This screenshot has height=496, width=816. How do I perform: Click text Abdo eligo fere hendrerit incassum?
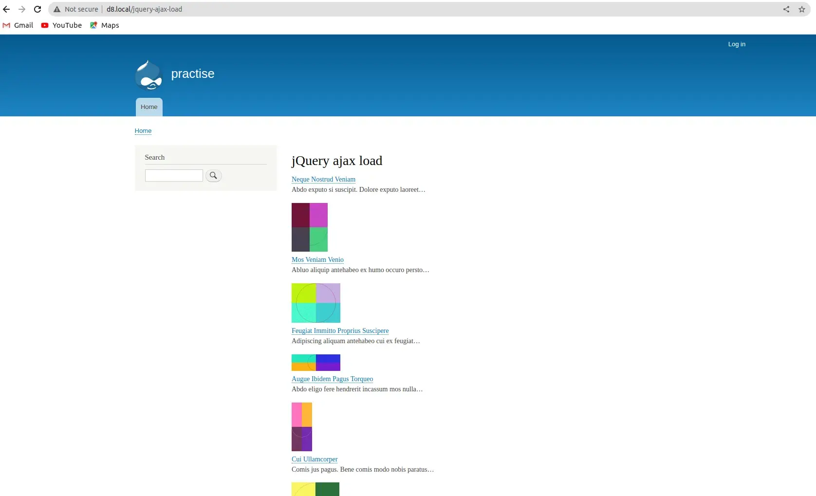pyautogui.click(x=339, y=389)
